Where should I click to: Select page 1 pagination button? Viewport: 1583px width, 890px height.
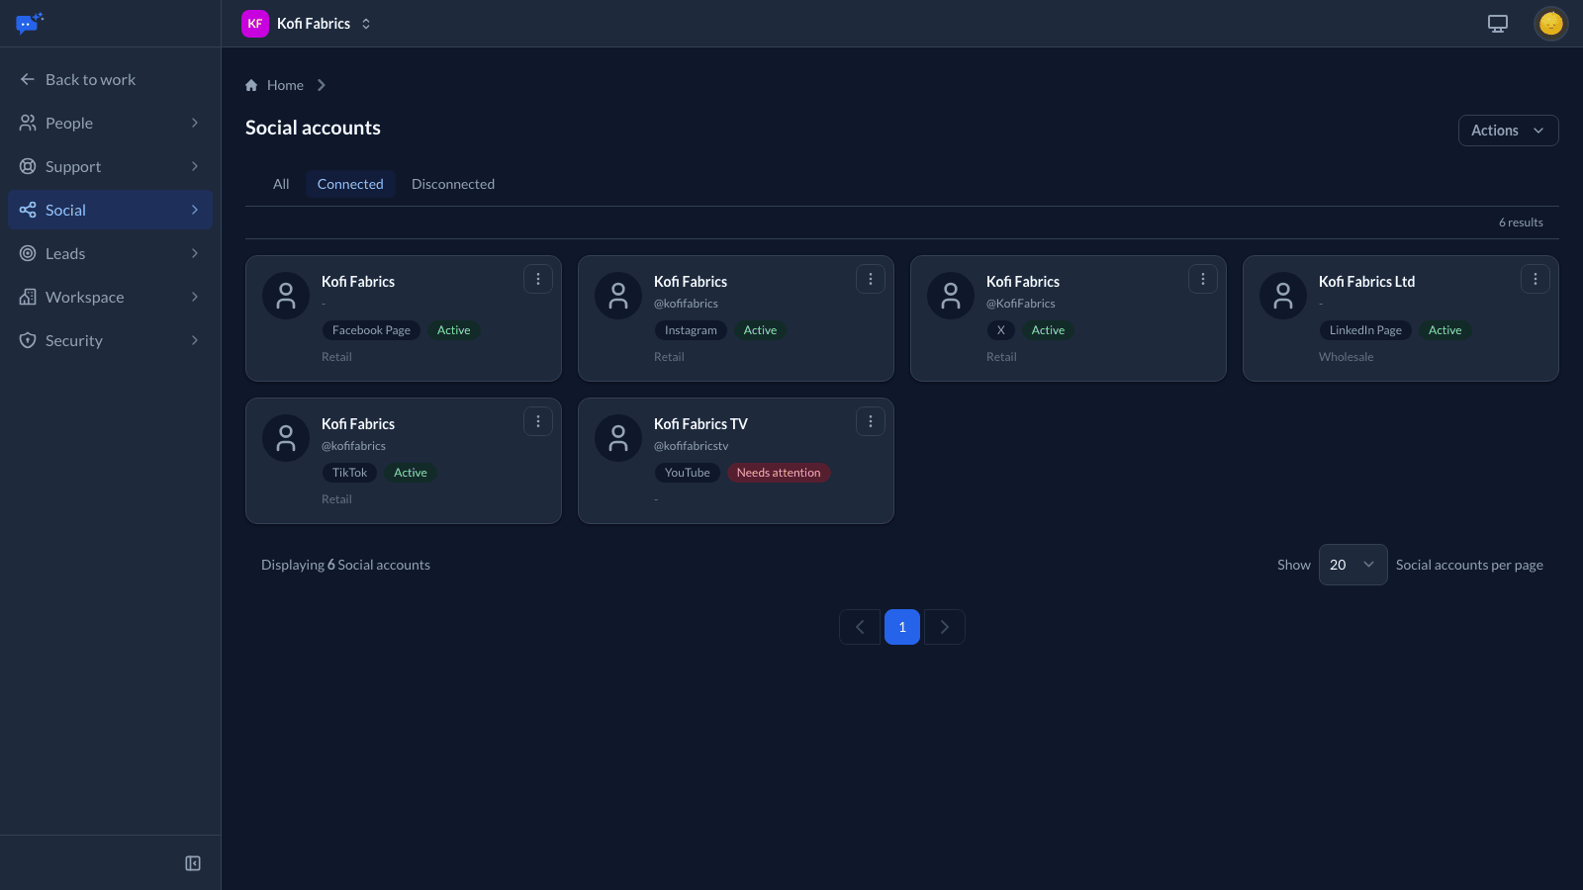coord(902,627)
